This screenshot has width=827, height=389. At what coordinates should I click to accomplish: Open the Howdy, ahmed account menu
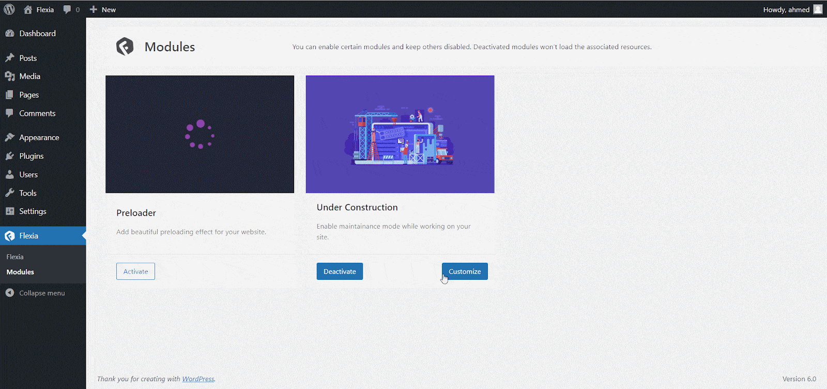point(792,9)
